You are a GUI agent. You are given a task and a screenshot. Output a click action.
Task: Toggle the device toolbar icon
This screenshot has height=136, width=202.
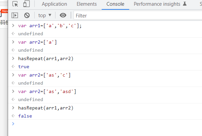(x=27, y=4)
